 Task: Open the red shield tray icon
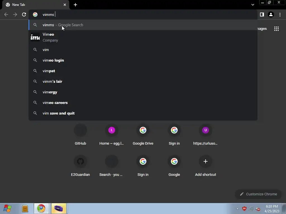pyautogui.click(x=244, y=209)
